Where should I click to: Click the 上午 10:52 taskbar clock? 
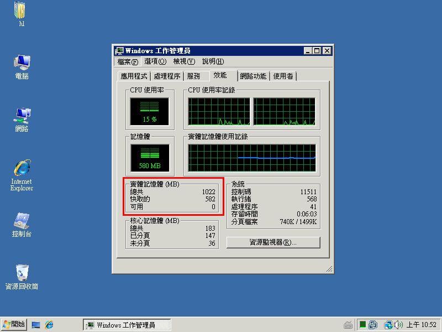421,325
